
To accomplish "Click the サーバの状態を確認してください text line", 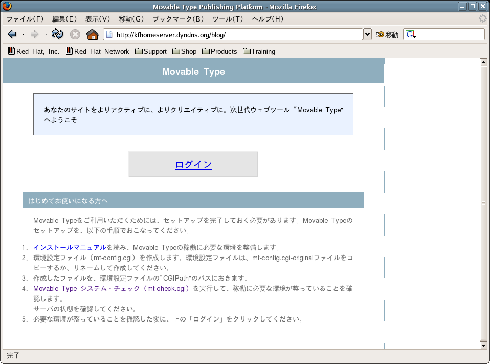I will point(85,309).
